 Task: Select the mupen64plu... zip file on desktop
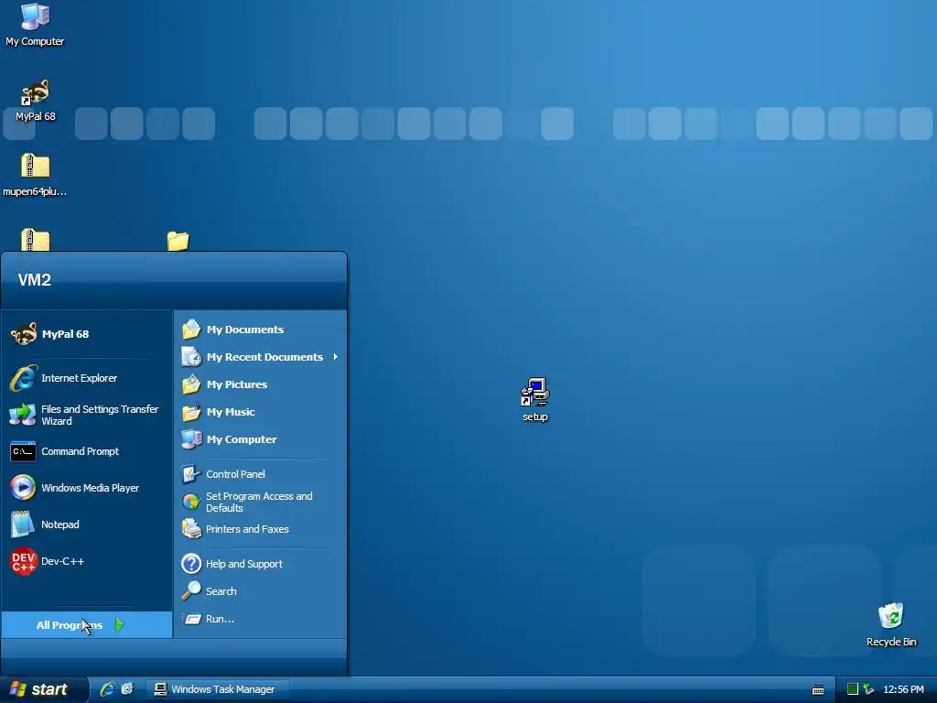[x=35, y=175]
